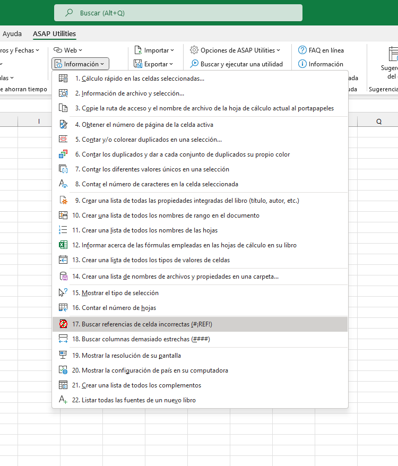The width and height of the screenshot is (398, 466).
Task: Click Buscar y ejecutar una utilidad
Action: coord(236,64)
